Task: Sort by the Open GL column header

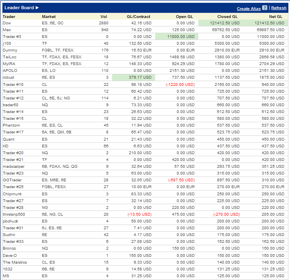Action: [184, 17]
